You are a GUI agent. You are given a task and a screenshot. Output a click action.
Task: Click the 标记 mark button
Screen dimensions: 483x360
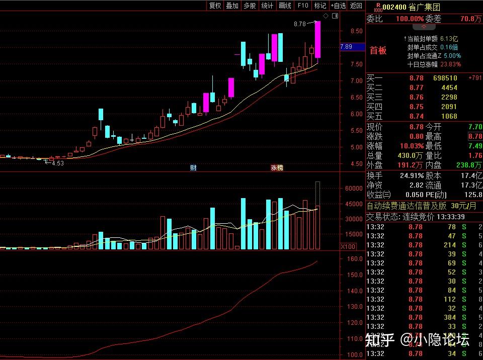click(319, 6)
